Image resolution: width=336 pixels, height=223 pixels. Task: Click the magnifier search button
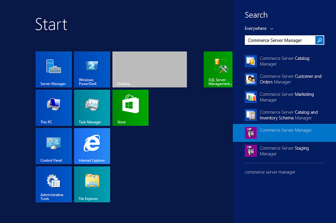click(x=320, y=40)
